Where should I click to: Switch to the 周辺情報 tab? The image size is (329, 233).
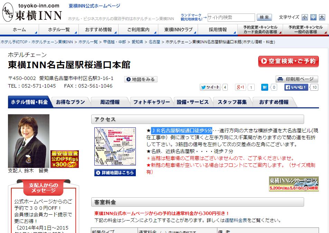[x=110, y=102]
